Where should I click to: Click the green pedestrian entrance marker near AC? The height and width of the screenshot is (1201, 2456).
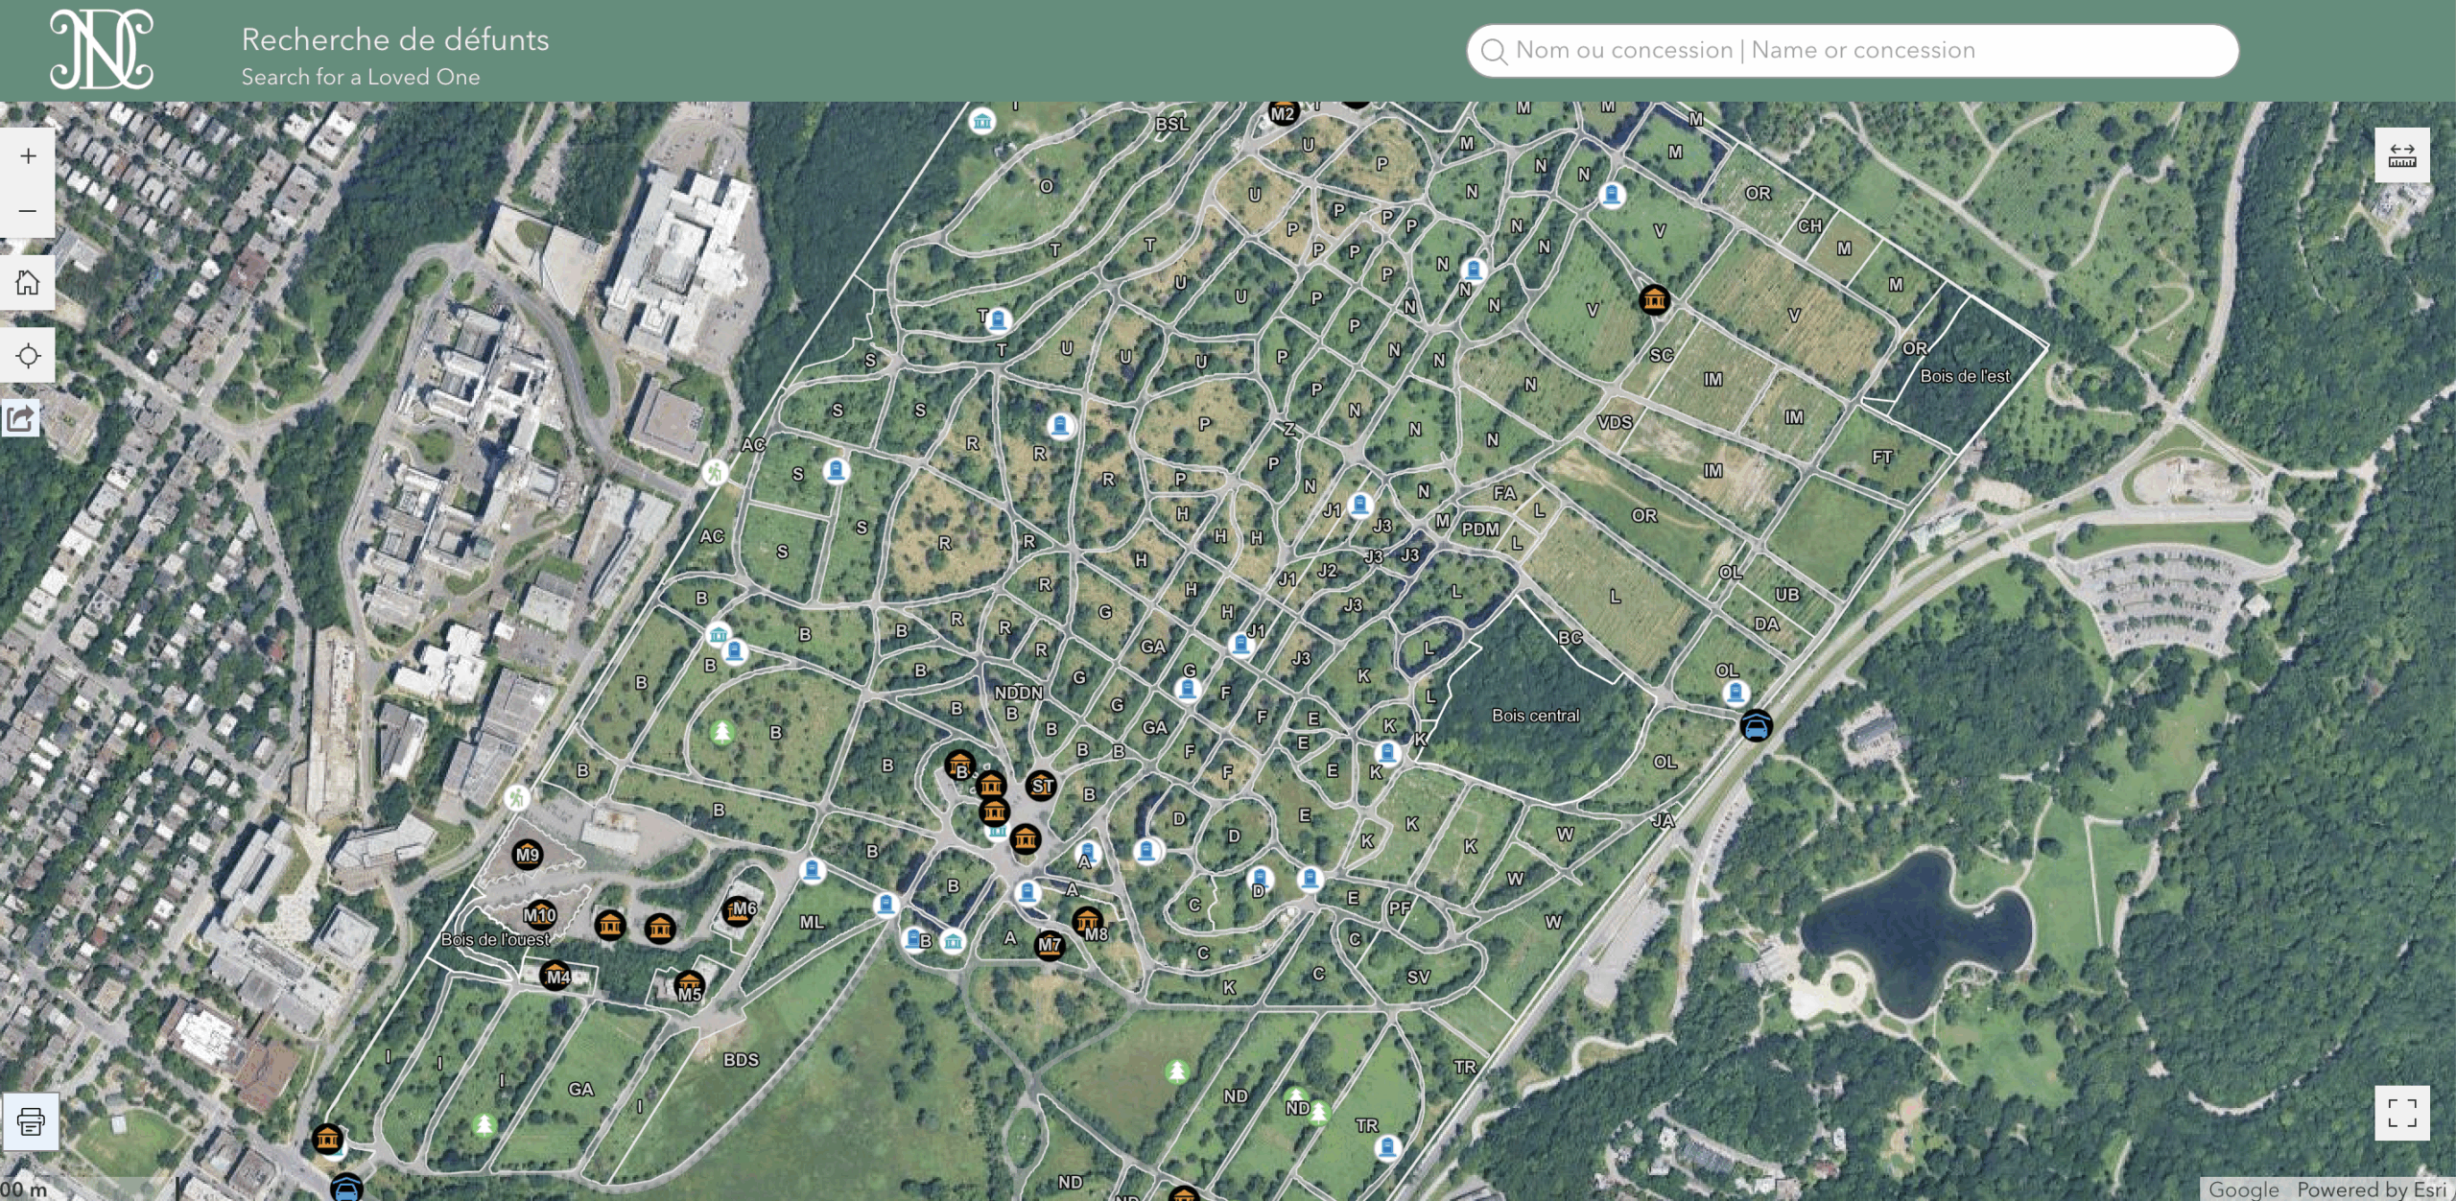click(715, 472)
